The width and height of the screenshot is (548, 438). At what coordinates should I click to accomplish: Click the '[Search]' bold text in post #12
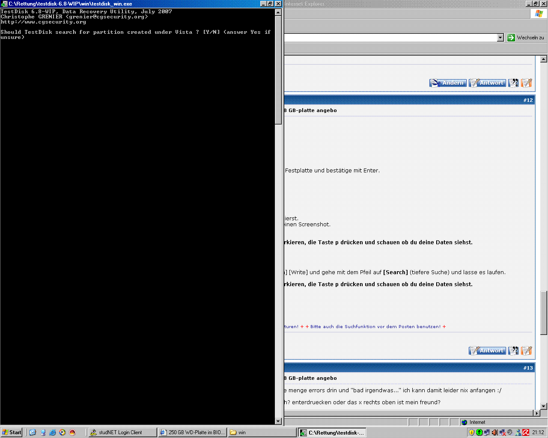coord(396,272)
